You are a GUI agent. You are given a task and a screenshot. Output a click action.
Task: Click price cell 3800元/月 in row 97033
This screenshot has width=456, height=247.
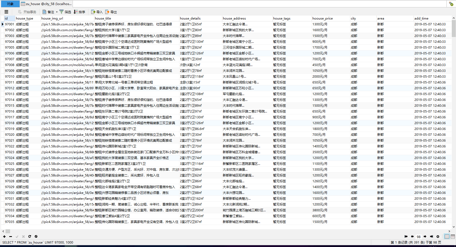click(x=331, y=210)
